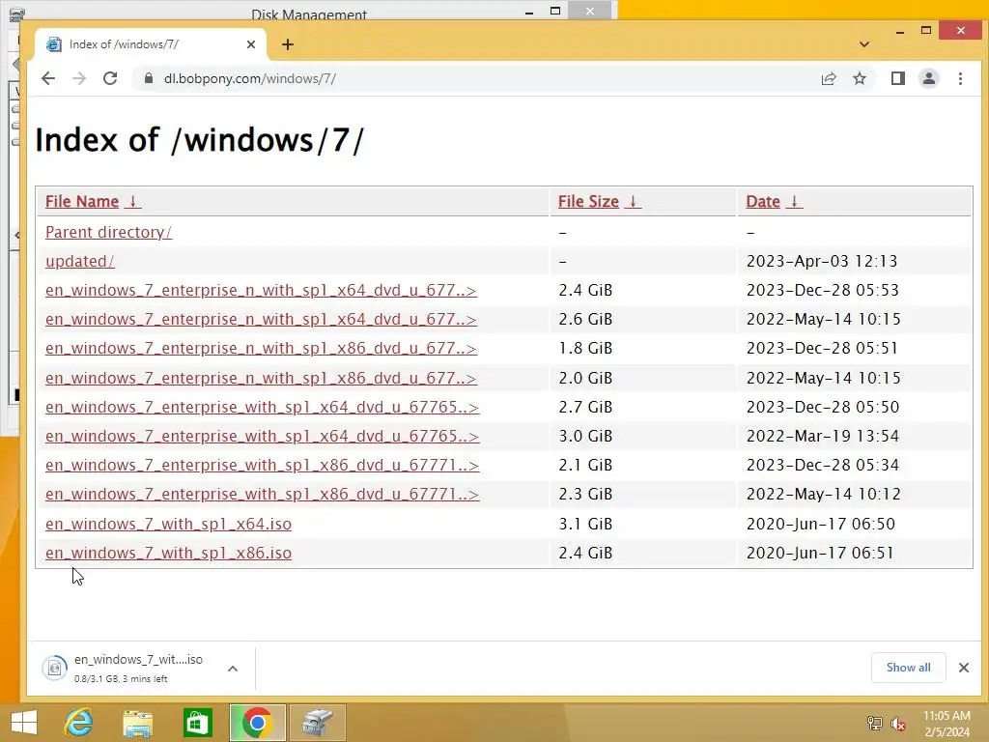Download enterprise_n x64 ISO sized 2.6 GiB

tap(261, 319)
